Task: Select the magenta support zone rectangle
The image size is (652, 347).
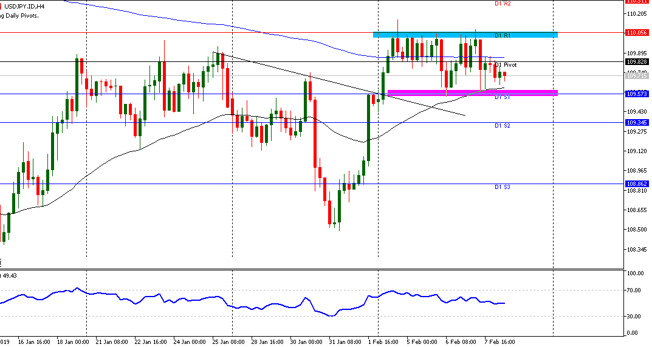Action: (x=472, y=92)
